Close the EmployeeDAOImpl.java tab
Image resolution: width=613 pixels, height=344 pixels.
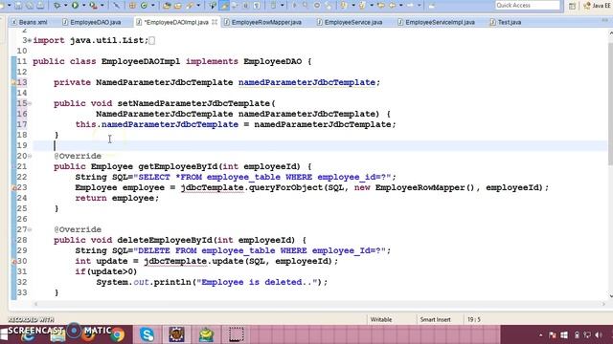[x=215, y=22]
